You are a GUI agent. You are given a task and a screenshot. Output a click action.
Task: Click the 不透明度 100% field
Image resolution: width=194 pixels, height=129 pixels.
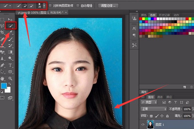pos(187,109)
